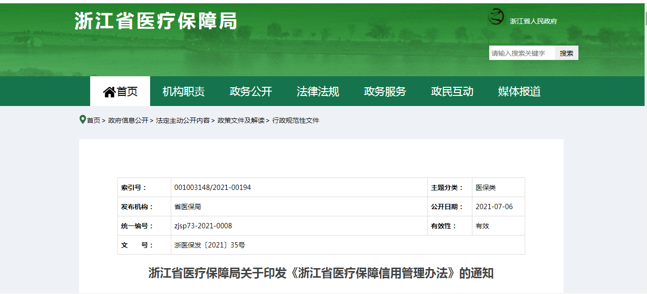Open the 政务公开 menu item
Screen dimensions: 647x294
click(250, 92)
